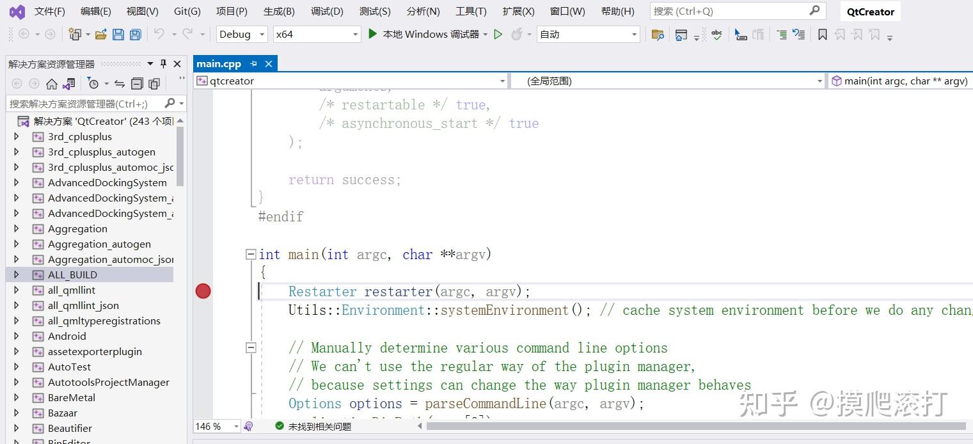Close the main.cpp tab
The image size is (973, 444).
pos(269,64)
